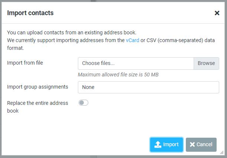Click the dialog resize grip icon
Screen dimensions: 227x158
pos(222,152)
